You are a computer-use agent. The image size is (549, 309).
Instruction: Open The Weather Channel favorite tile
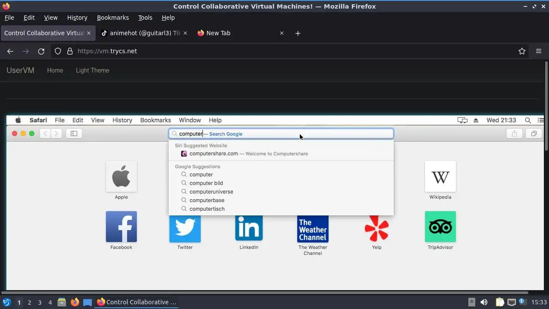(x=313, y=229)
